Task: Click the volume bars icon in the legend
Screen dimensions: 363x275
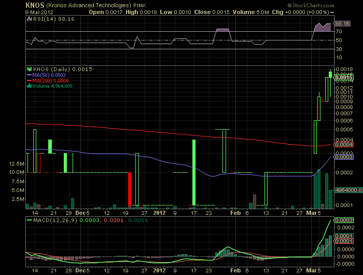Action: coord(30,86)
